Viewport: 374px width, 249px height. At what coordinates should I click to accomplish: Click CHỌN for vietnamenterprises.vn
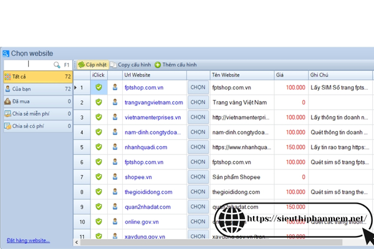[198, 117]
